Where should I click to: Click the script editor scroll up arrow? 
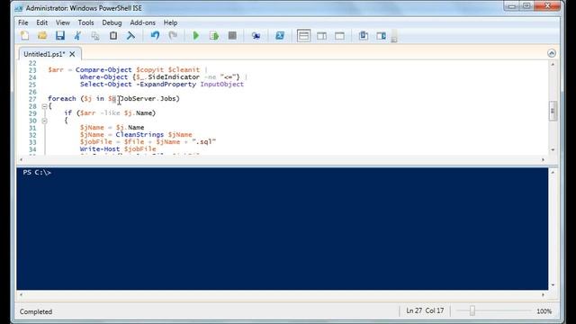pyautogui.click(x=553, y=64)
